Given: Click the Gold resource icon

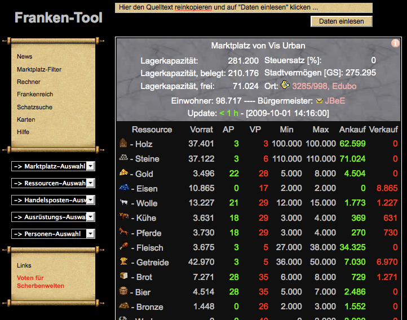Looking at the screenshot, I should [123, 173].
